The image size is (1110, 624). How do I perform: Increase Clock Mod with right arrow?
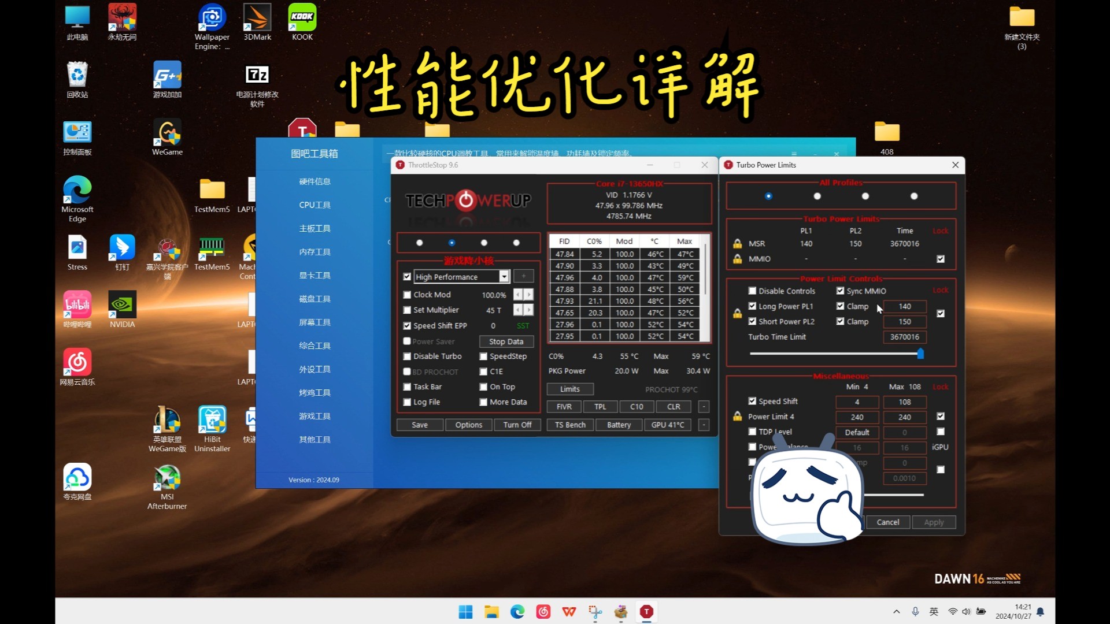528,295
